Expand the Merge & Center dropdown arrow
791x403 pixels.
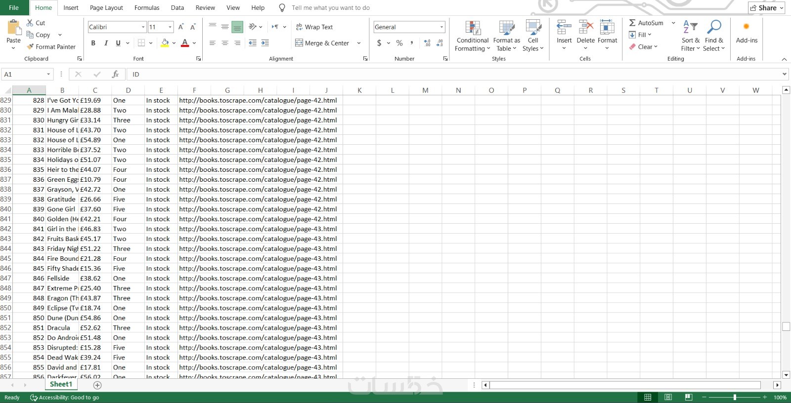pyautogui.click(x=359, y=43)
